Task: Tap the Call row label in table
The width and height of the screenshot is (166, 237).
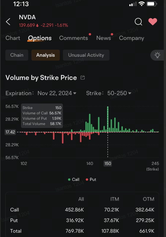Action: tap(14, 210)
